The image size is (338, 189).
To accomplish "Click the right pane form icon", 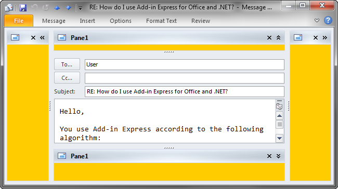I will 298,38.
